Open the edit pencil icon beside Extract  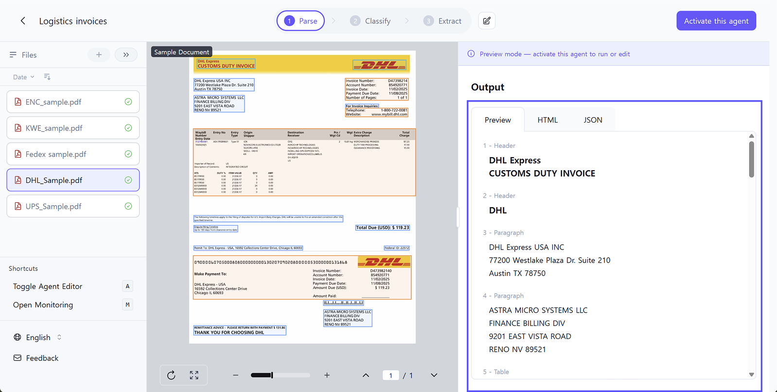[x=487, y=21]
